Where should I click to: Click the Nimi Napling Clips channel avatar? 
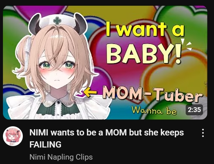click(13, 136)
